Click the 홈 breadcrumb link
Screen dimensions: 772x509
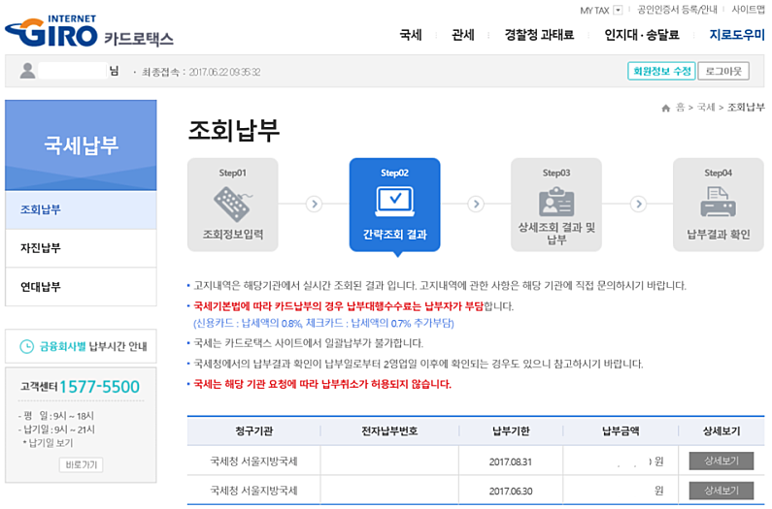pyautogui.click(x=680, y=108)
